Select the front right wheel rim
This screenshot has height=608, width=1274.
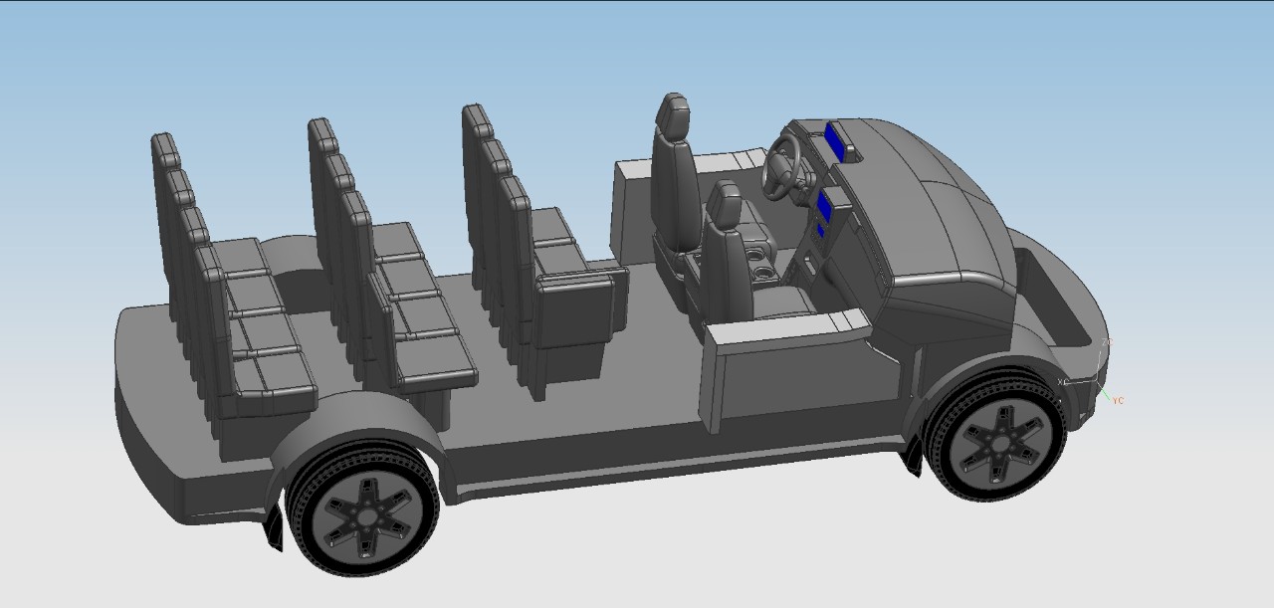pyautogui.click(x=996, y=441)
